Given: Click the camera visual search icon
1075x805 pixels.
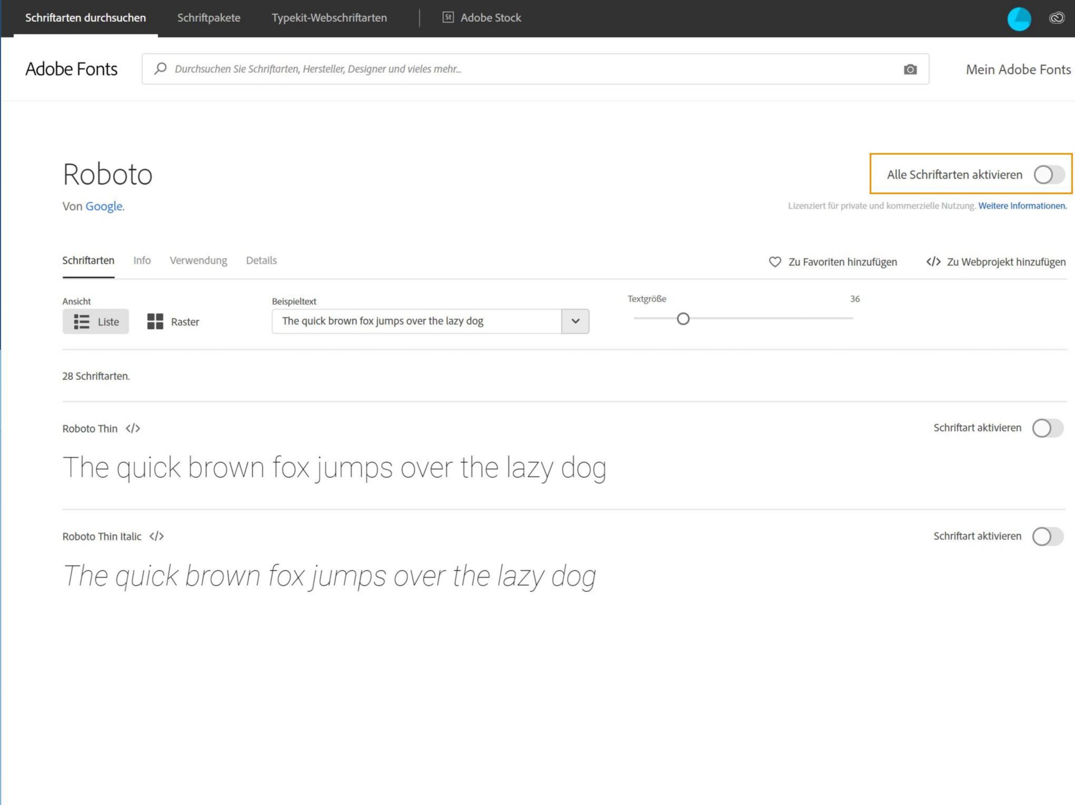Looking at the screenshot, I should tap(910, 69).
